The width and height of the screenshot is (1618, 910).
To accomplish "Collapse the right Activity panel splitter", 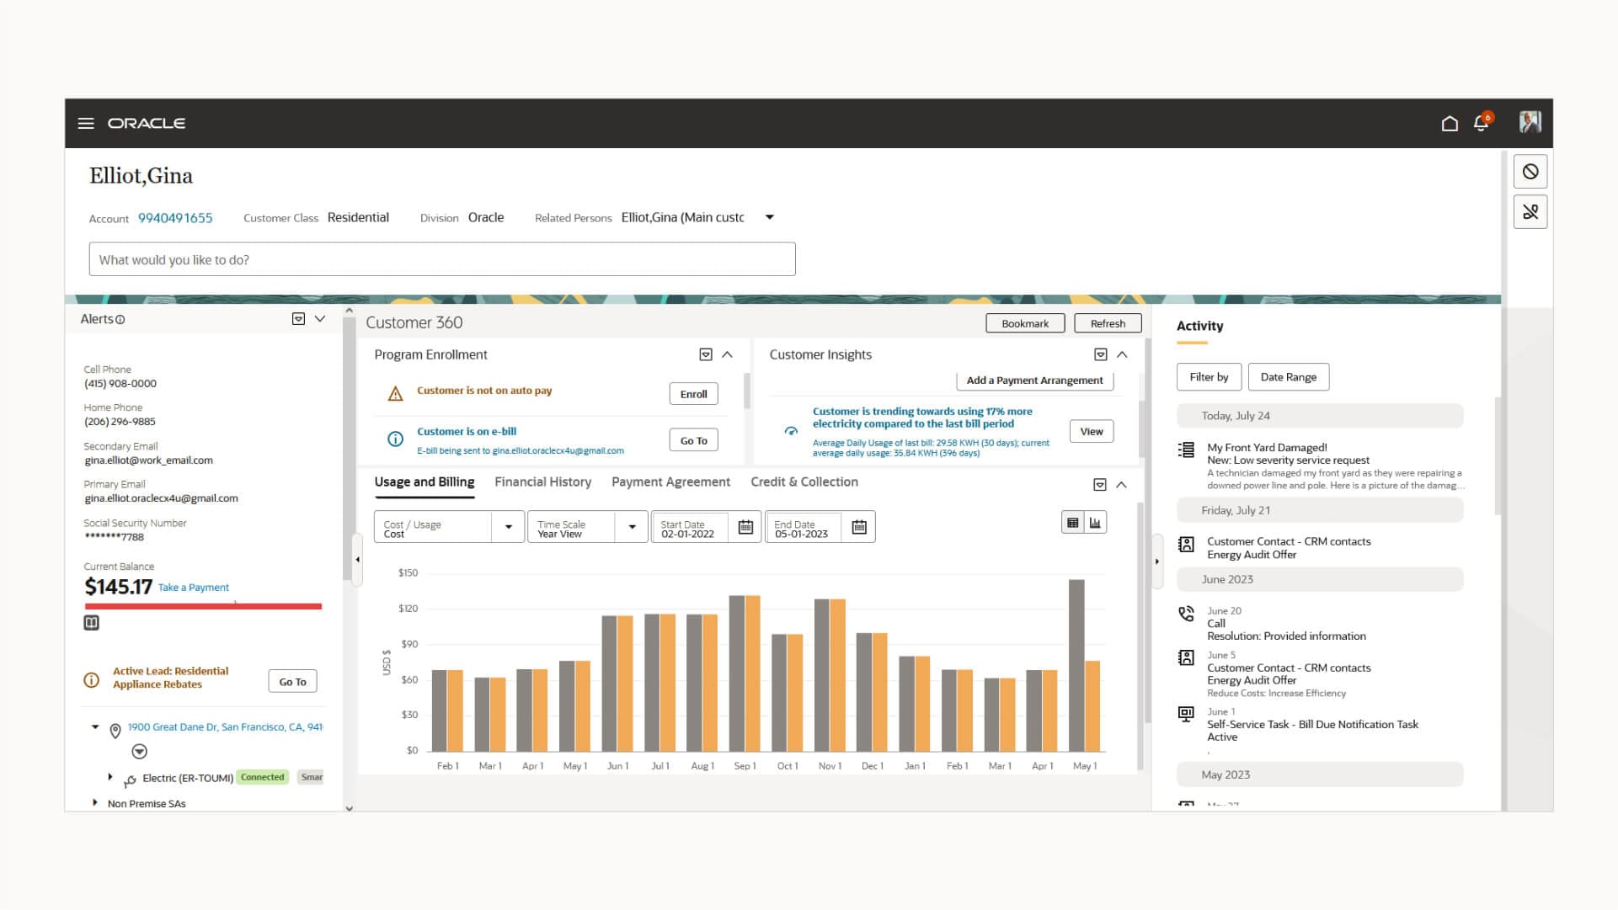I will point(1156,561).
